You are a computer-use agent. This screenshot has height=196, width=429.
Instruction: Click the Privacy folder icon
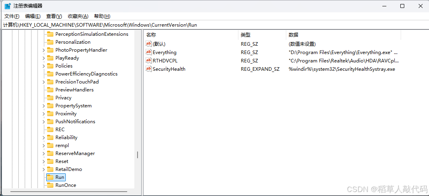click(x=50, y=97)
